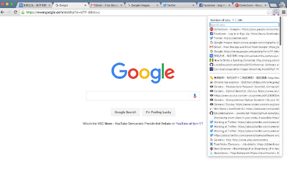Screen dimensions: 287x179
Task: Click the Gmail M favicon in the tab list
Action: click(x=212, y=47)
